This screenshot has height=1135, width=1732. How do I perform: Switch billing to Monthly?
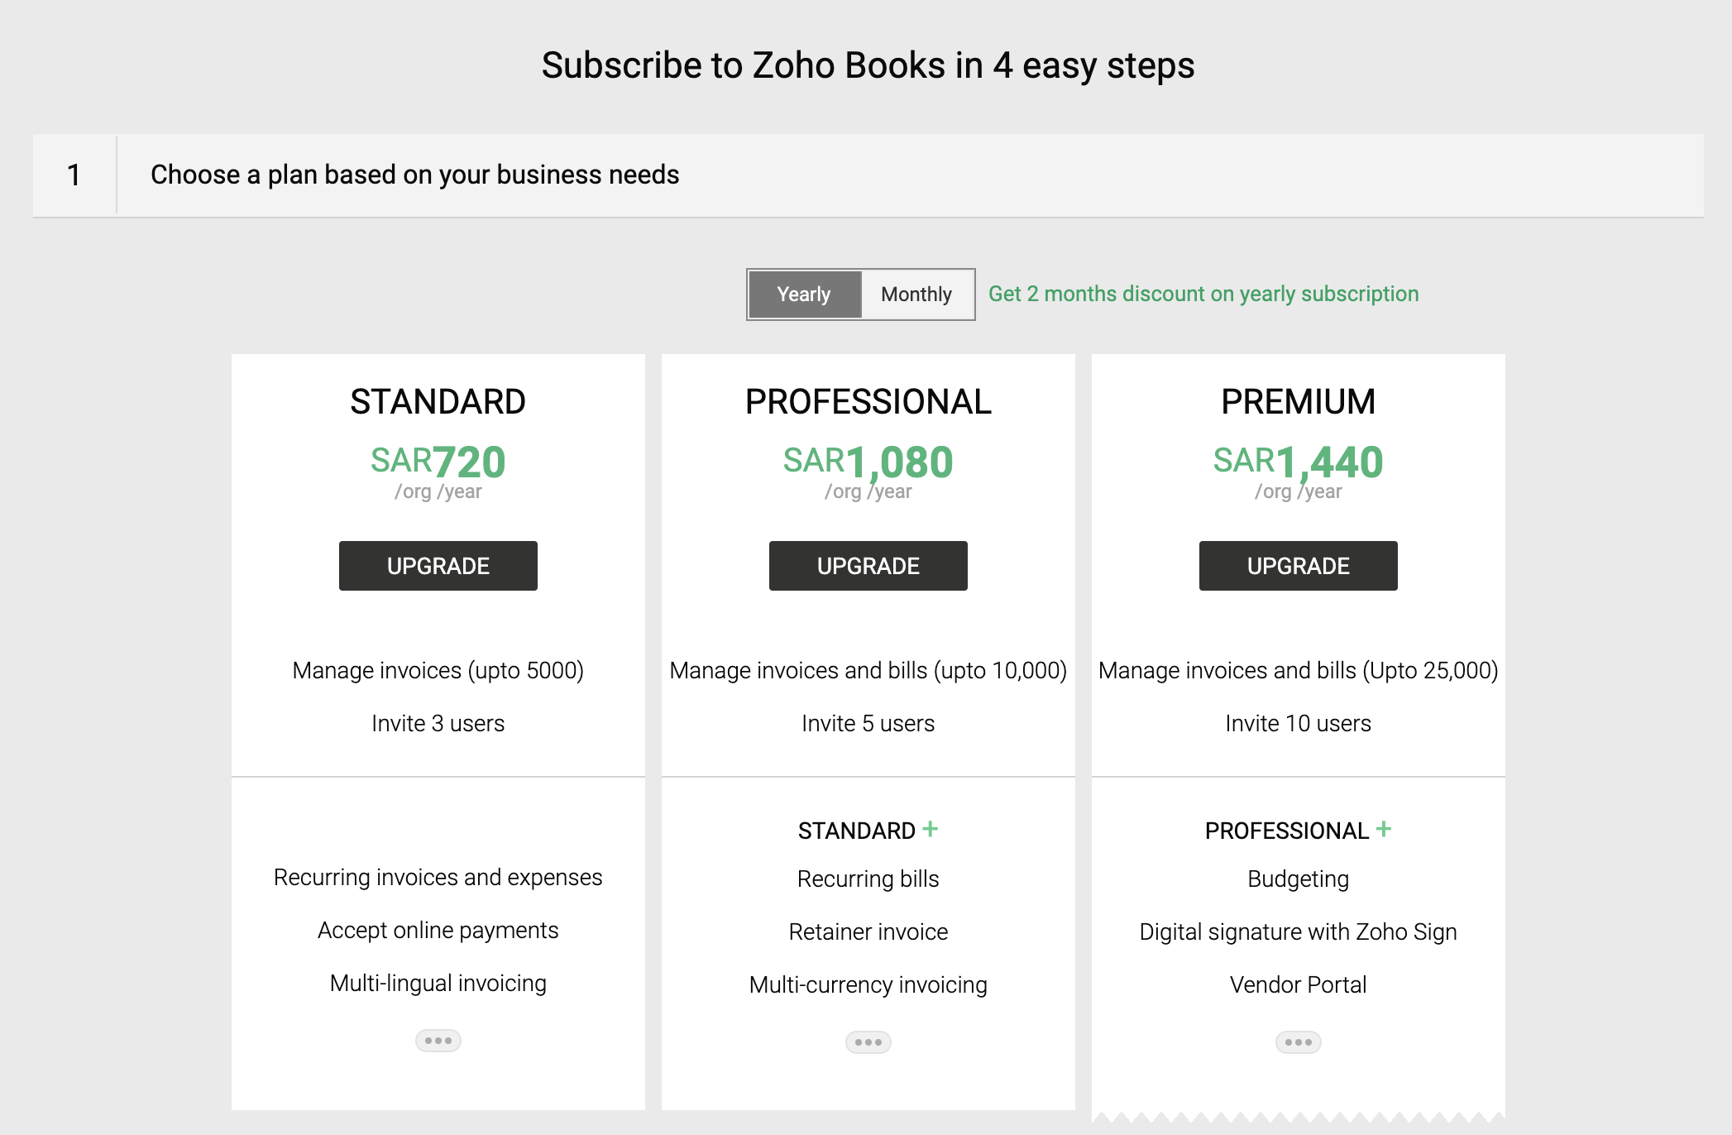[x=916, y=295]
